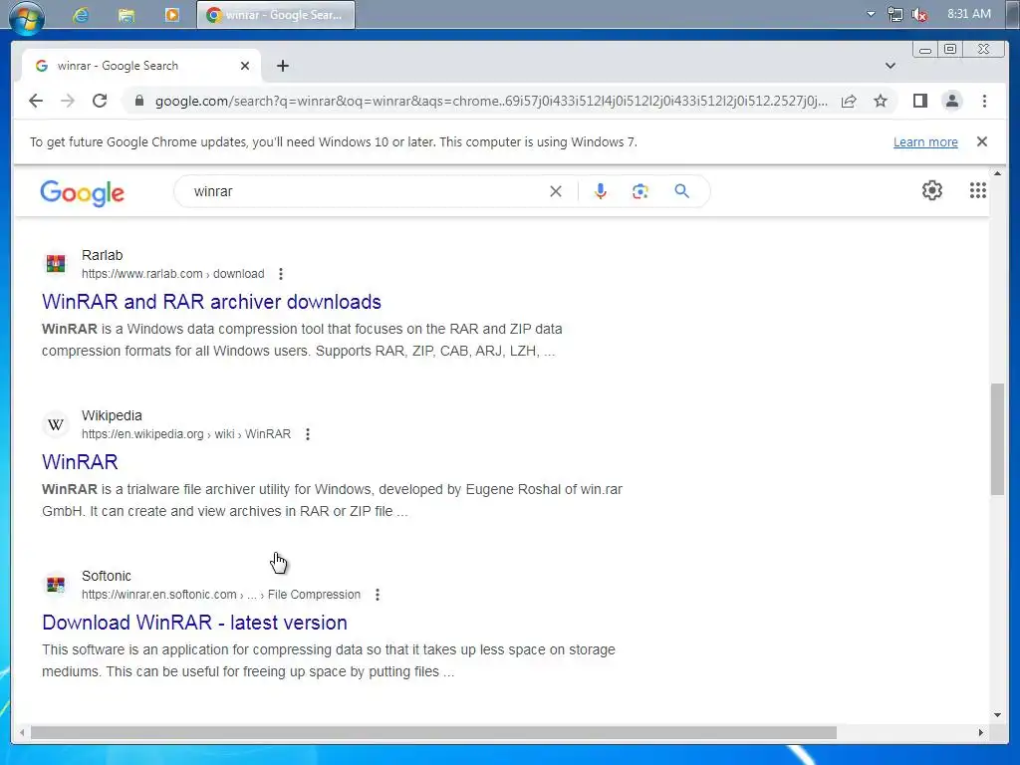The width and height of the screenshot is (1020, 765).
Task: Launch Internet Explorer from the taskbar
Action: 81,14
